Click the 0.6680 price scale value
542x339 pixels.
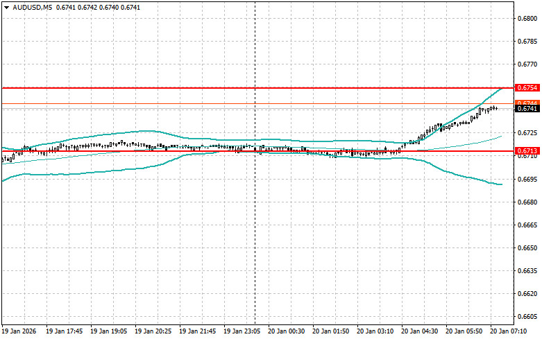[x=527, y=202]
